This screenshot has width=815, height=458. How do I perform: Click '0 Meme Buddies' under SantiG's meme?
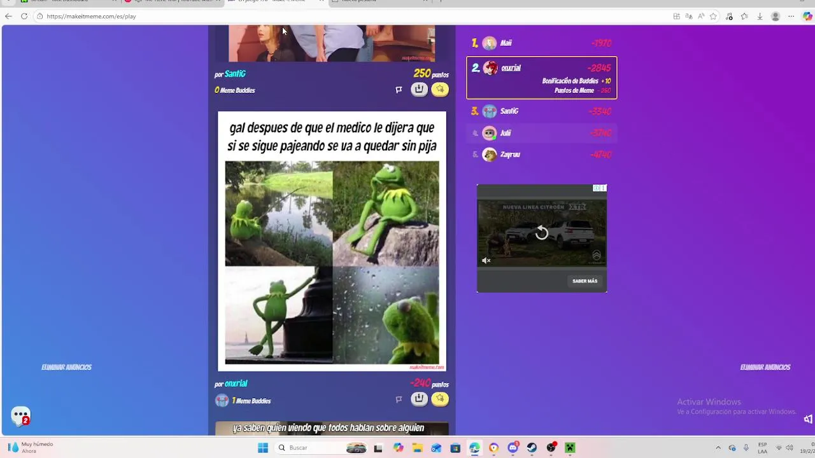click(x=235, y=90)
